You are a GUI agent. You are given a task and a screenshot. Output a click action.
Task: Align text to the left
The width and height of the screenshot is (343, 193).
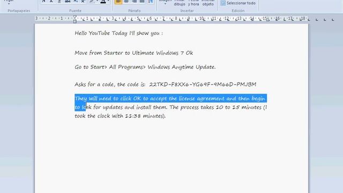tap(118, 2)
